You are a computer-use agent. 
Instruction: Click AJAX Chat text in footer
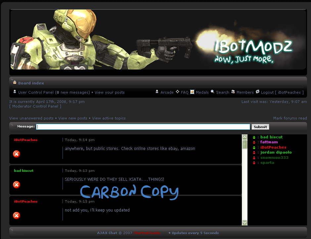coord(107,233)
